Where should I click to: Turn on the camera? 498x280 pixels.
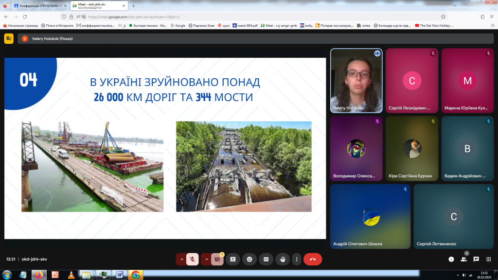click(217, 259)
